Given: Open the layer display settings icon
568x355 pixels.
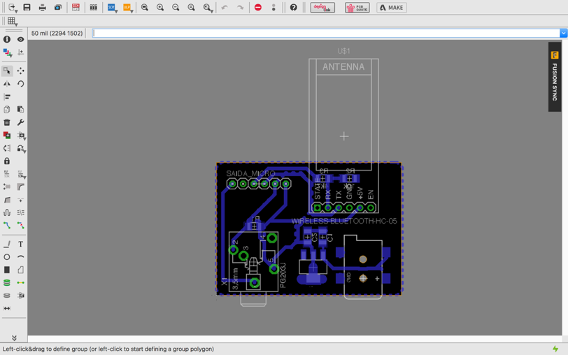Looking at the screenshot, I should [7, 53].
